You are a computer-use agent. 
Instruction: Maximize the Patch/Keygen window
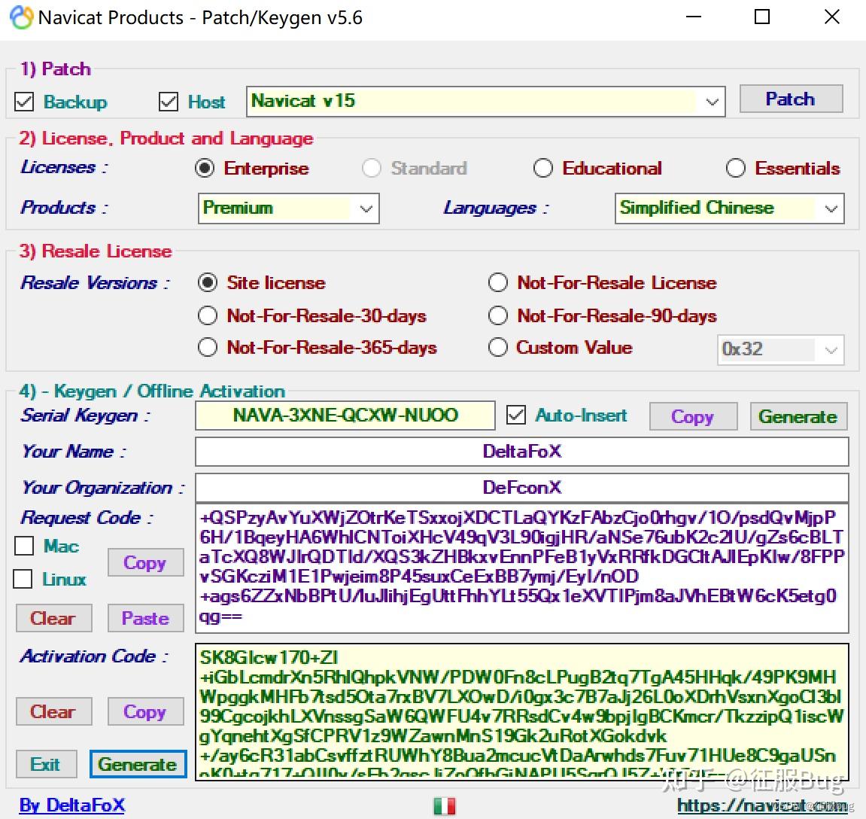762,17
